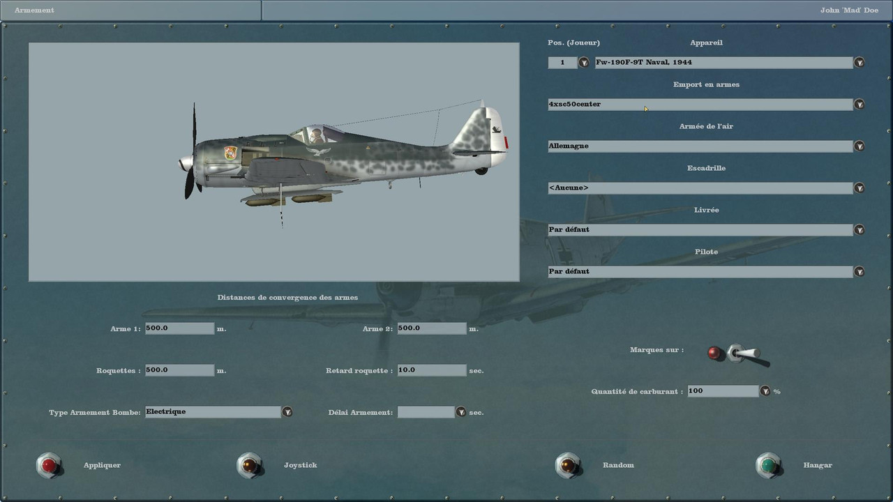The image size is (893, 502).
Task: Click the Arme 2 convergence field
Action: pyautogui.click(x=432, y=328)
